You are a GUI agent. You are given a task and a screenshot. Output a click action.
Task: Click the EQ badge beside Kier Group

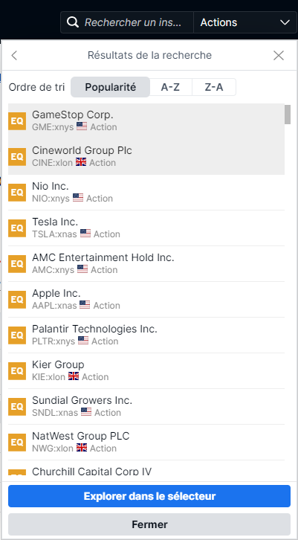17,371
